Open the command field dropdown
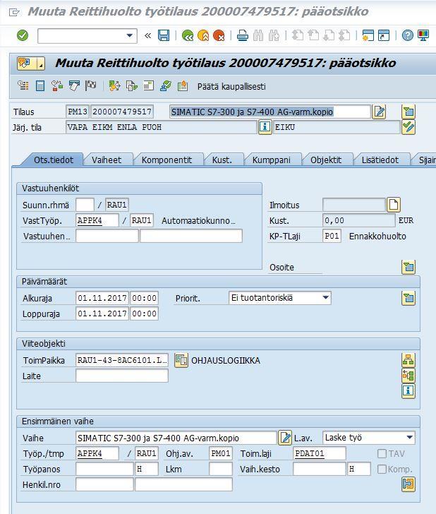This screenshot has height=514, width=436. [130, 35]
